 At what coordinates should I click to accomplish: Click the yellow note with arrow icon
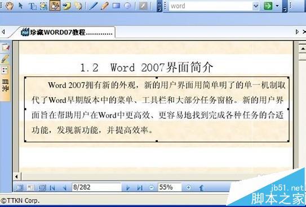point(66,6)
